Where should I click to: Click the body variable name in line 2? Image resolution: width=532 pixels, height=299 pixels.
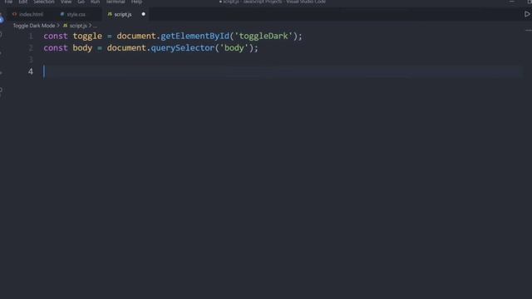point(82,48)
